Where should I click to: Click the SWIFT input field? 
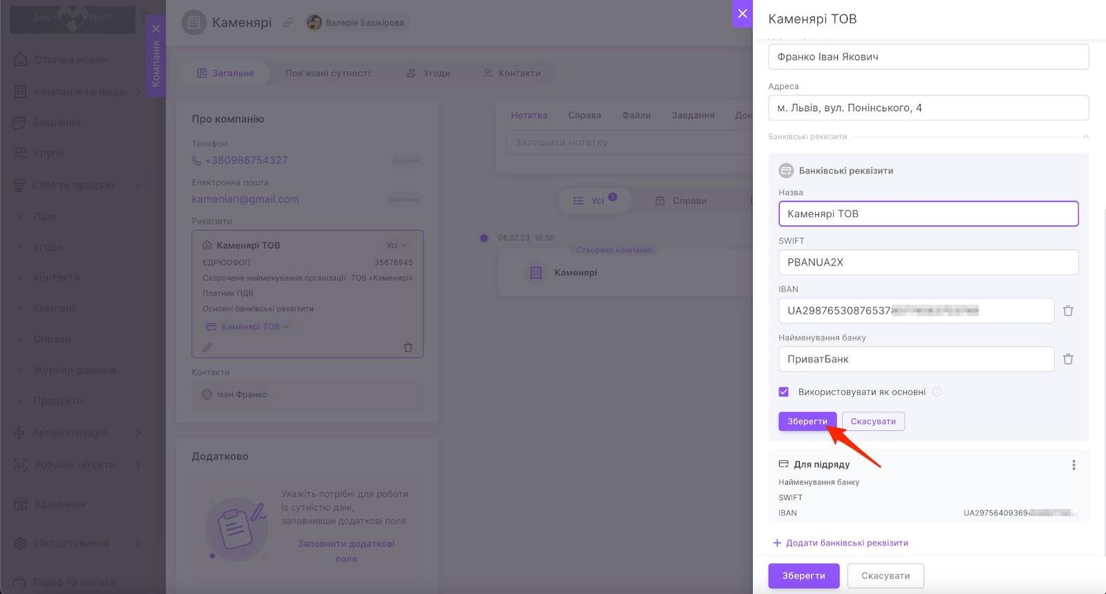tap(928, 262)
